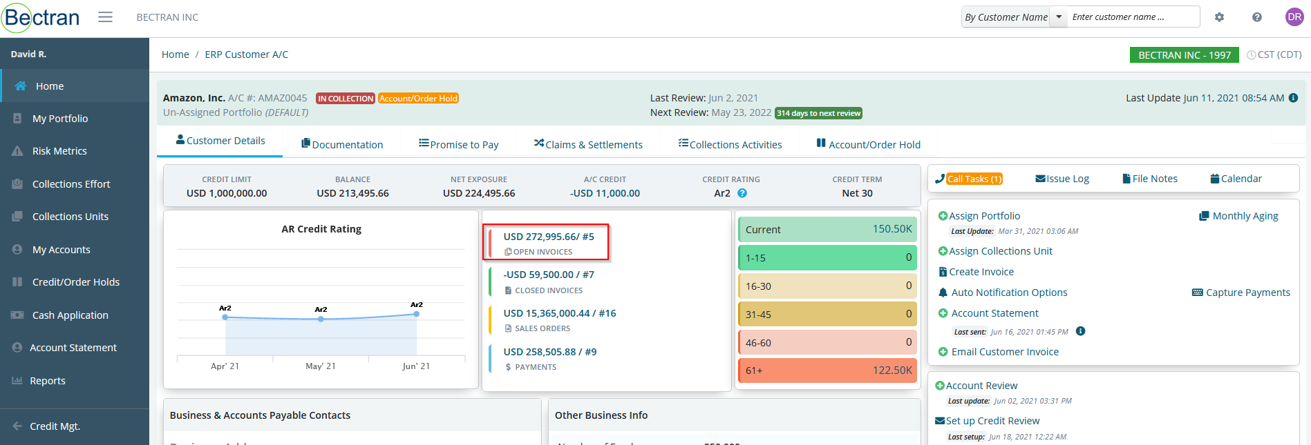Image resolution: width=1311 pixels, height=445 pixels.
Task: Open Credit/Order Holds in sidebar
Action: pyautogui.click(x=75, y=282)
